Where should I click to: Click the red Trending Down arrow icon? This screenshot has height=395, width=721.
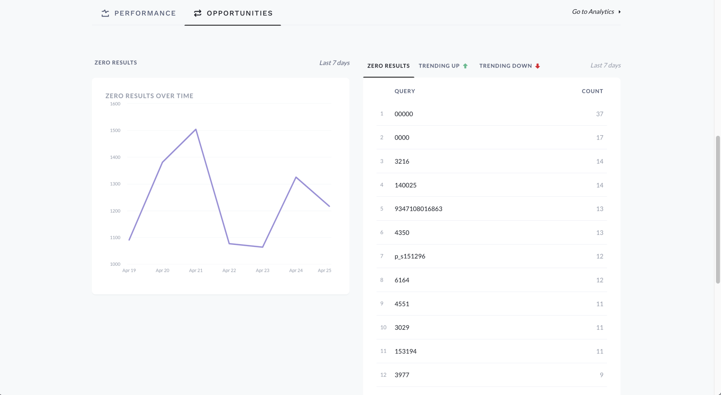pyautogui.click(x=538, y=66)
